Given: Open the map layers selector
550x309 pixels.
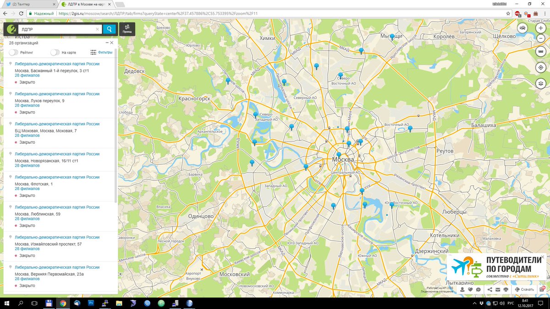Looking at the screenshot, I should [541, 83].
